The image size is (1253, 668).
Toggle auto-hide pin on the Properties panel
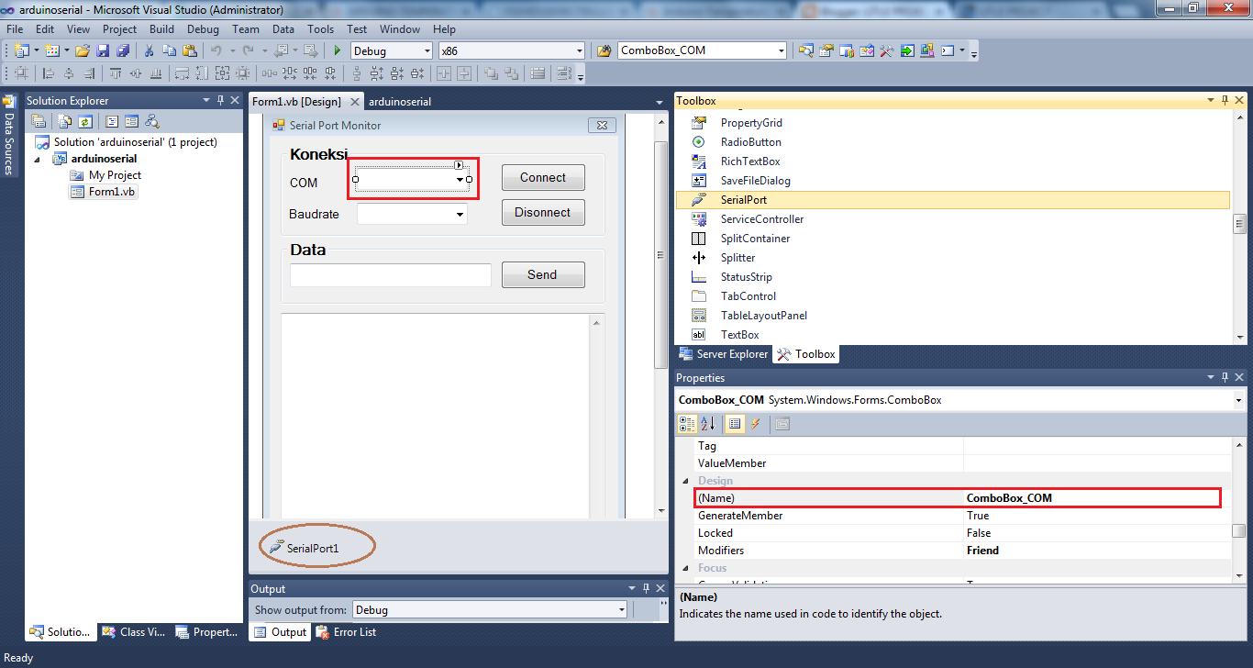[1224, 377]
